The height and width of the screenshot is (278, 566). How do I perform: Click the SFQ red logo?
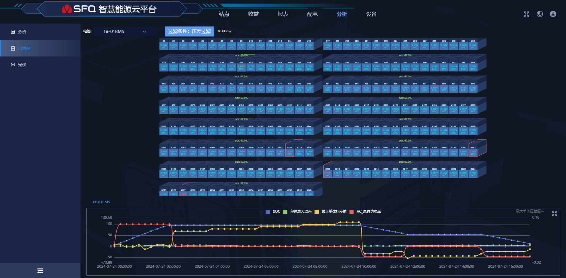(x=67, y=9)
